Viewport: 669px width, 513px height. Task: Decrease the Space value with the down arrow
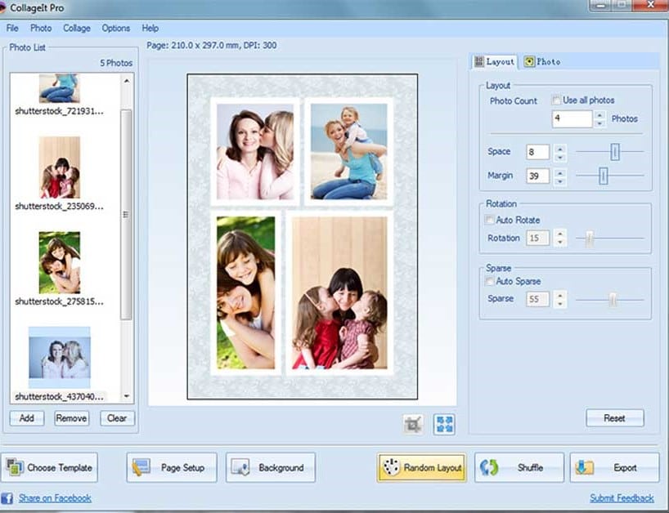[559, 156]
